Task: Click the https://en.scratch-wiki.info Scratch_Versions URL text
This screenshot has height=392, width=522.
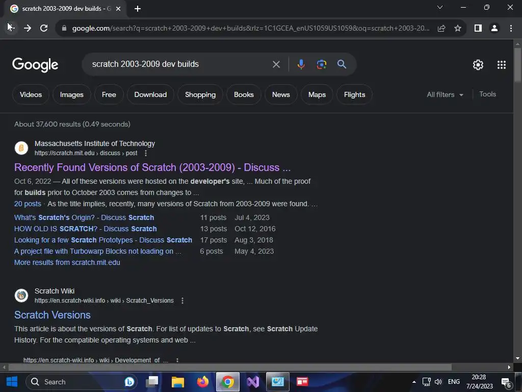Action: (x=104, y=301)
